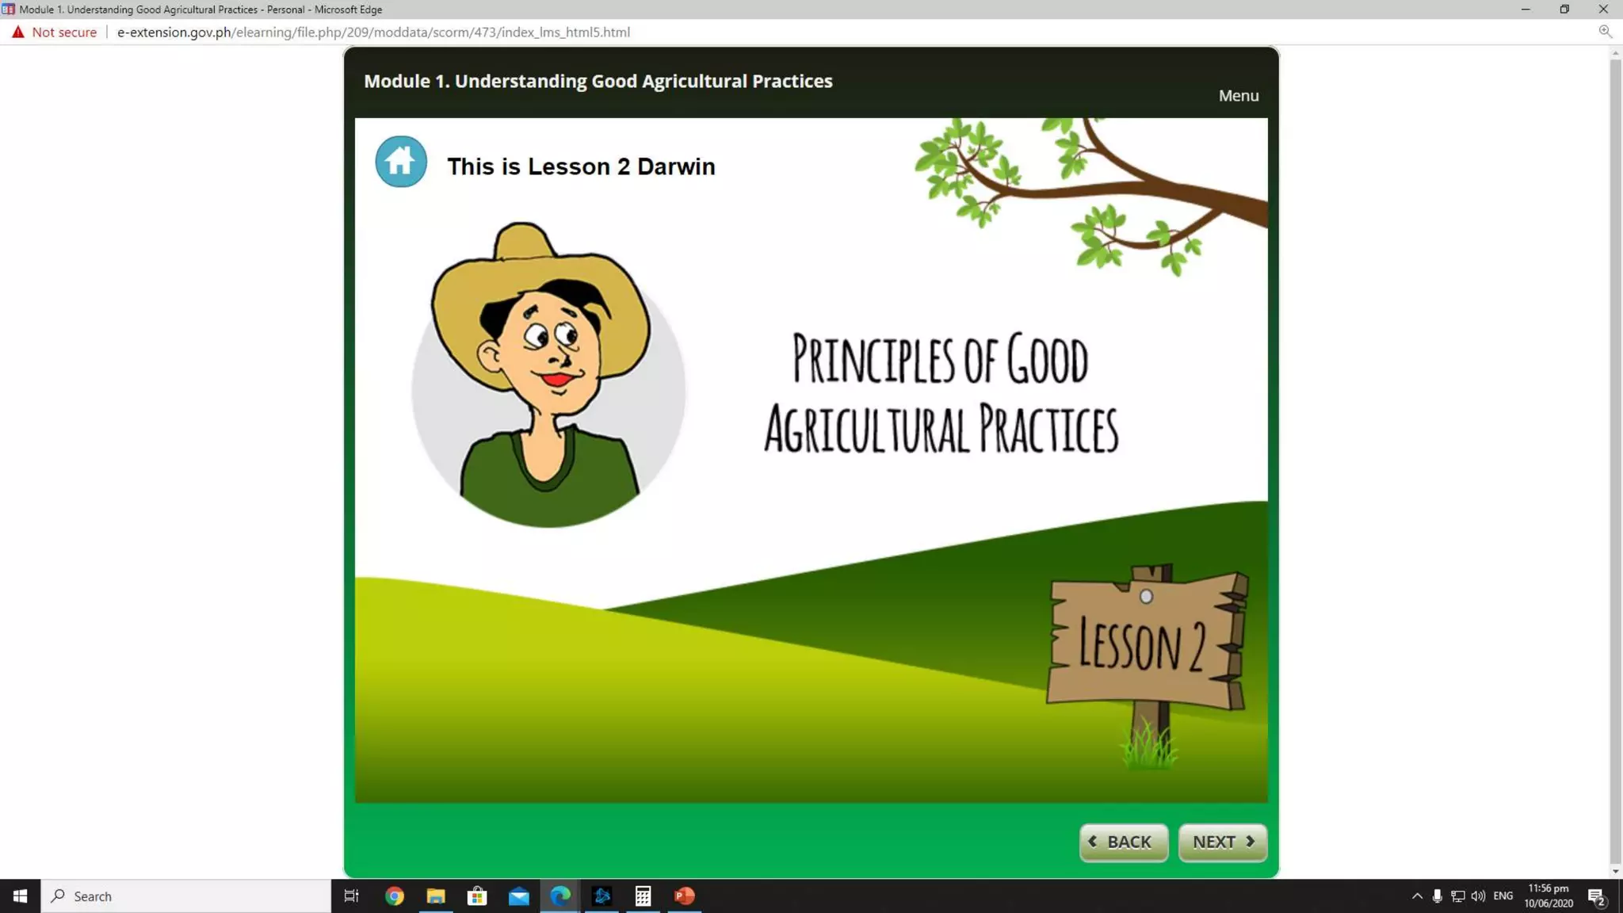Click the home icon in the lesson
This screenshot has height=913, width=1623.
[x=400, y=162]
